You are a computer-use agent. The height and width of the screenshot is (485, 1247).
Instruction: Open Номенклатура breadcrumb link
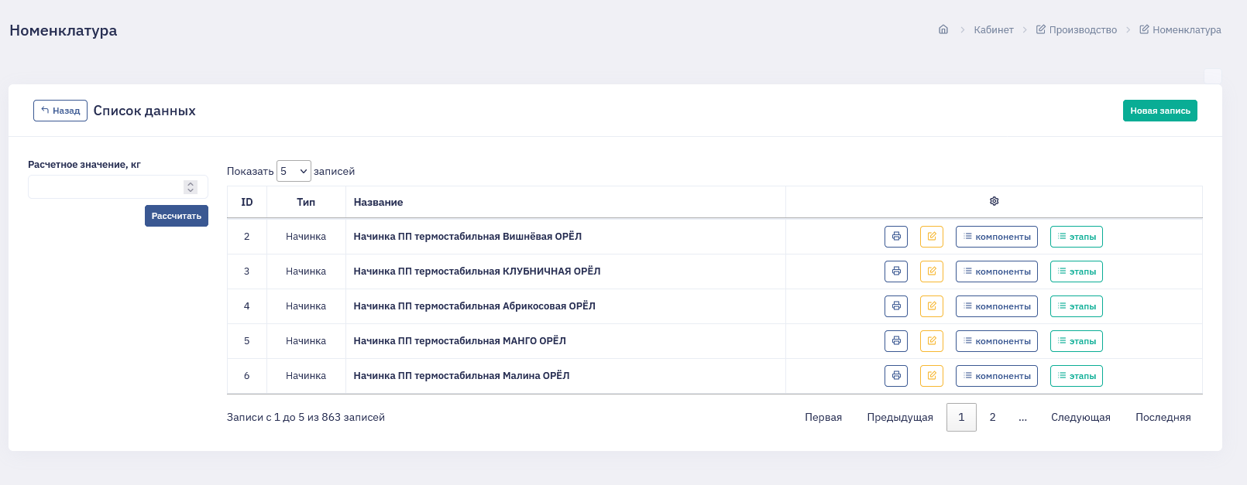[x=1180, y=29]
